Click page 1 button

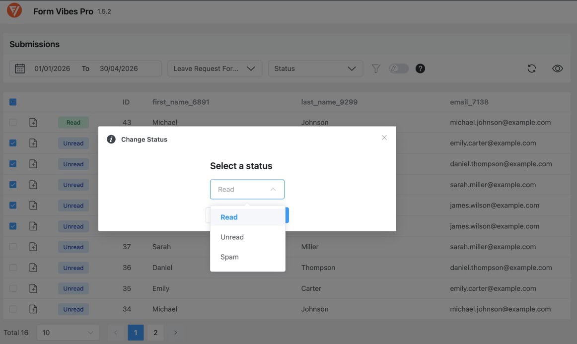pos(136,333)
